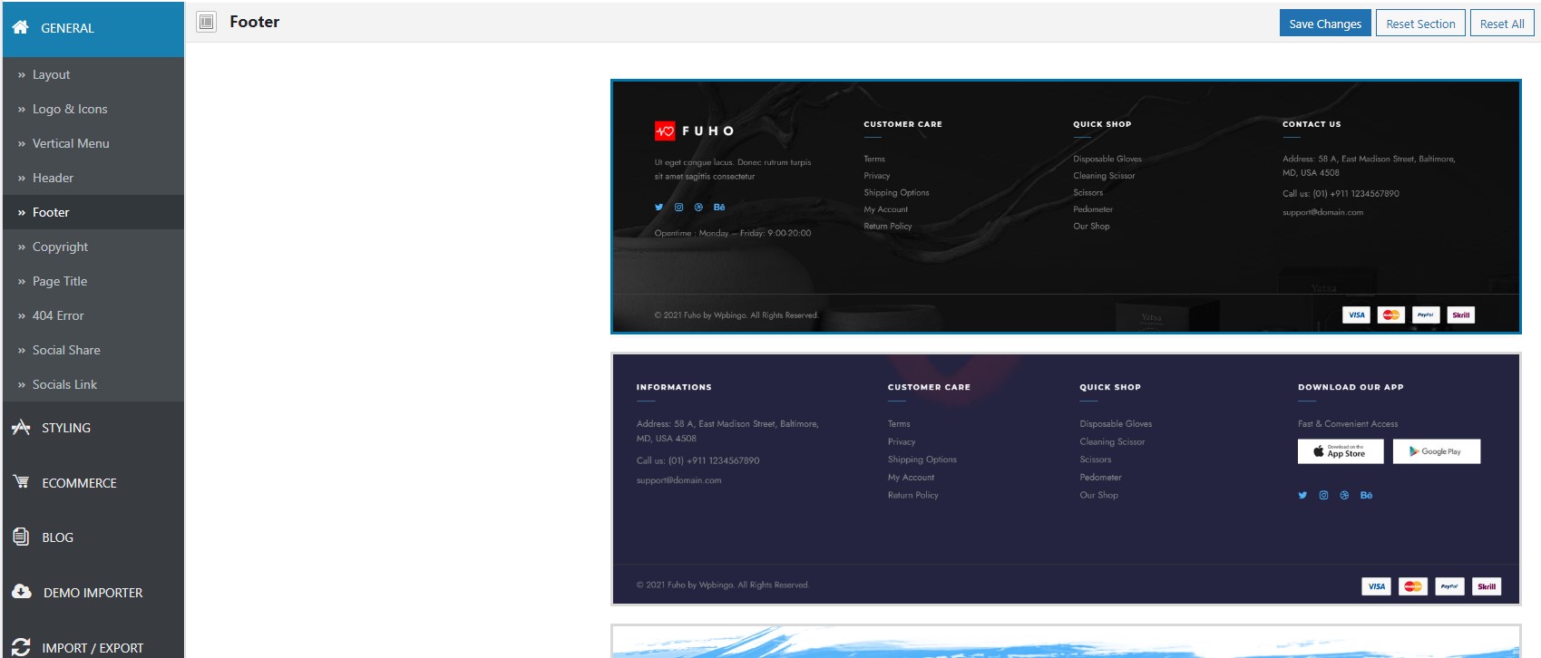This screenshot has height=658, width=1541.
Task: Click the Ecommerce cart icon
Action: tap(21, 482)
